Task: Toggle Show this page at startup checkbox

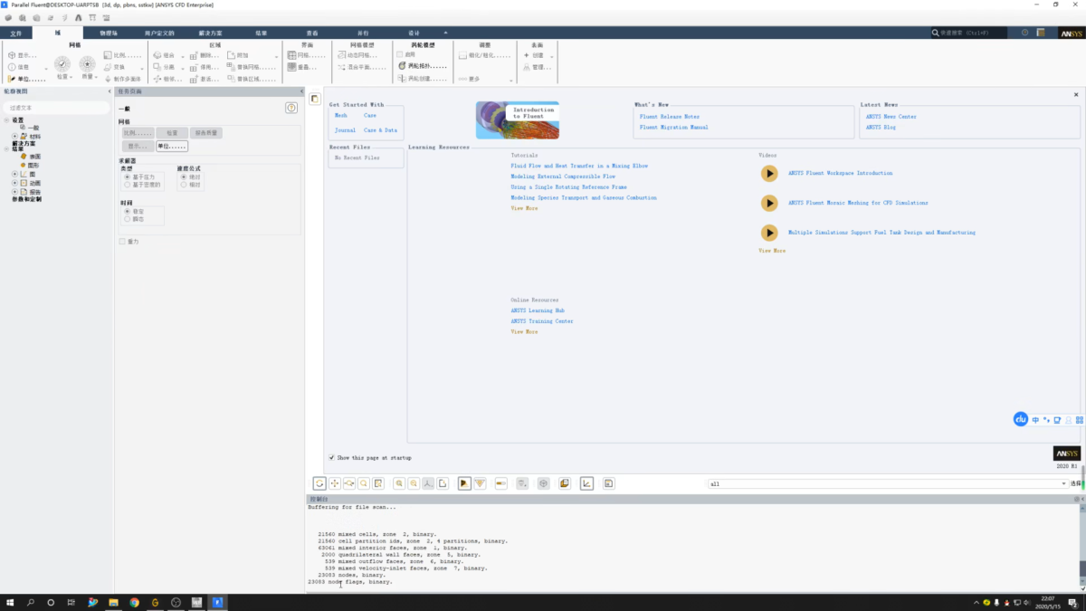Action: coord(331,458)
